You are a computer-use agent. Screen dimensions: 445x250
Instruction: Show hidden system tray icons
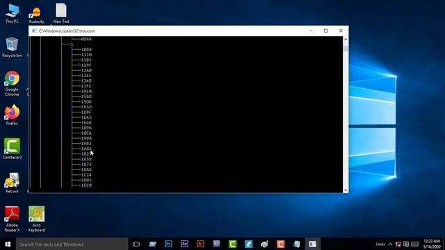click(390, 244)
